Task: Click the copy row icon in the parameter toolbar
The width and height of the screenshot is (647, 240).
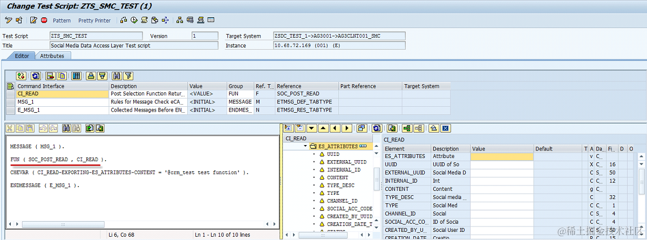Action: pyautogui.click(x=62, y=76)
